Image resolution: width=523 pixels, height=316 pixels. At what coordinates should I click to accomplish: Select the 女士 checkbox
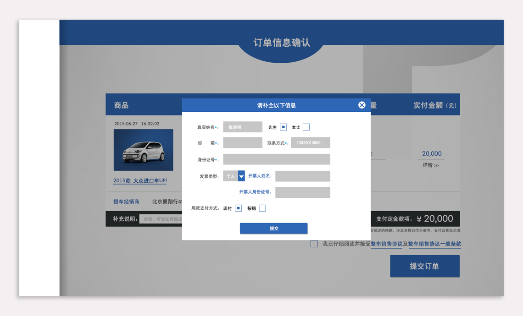pyautogui.click(x=306, y=127)
